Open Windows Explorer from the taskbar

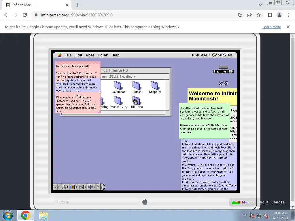pos(44,215)
